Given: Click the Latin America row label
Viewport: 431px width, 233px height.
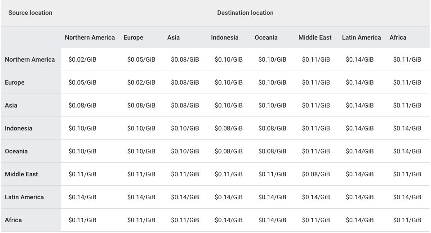Looking at the screenshot, I should pyautogui.click(x=24, y=197).
